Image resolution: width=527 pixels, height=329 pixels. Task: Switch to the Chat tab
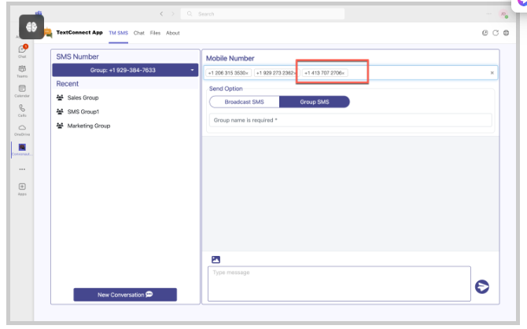point(138,33)
